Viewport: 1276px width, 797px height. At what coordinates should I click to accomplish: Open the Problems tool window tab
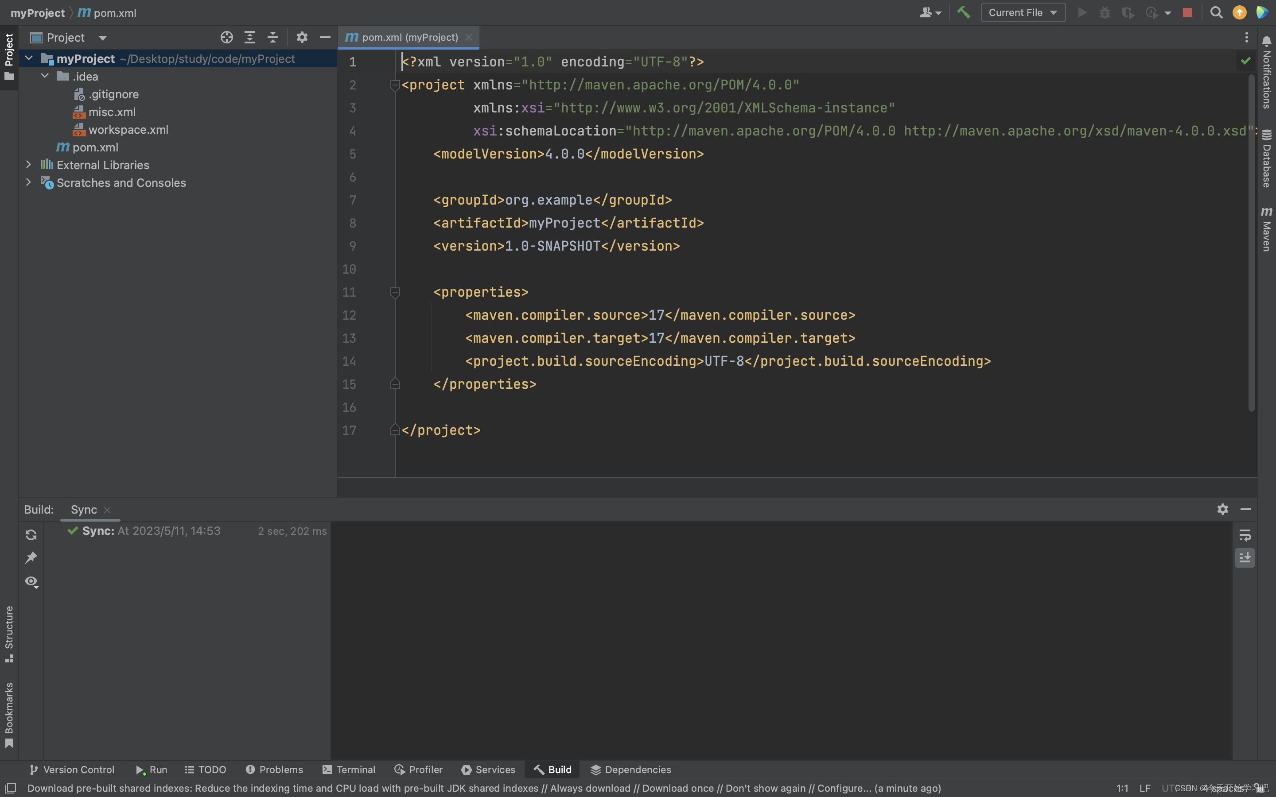tap(274, 770)
